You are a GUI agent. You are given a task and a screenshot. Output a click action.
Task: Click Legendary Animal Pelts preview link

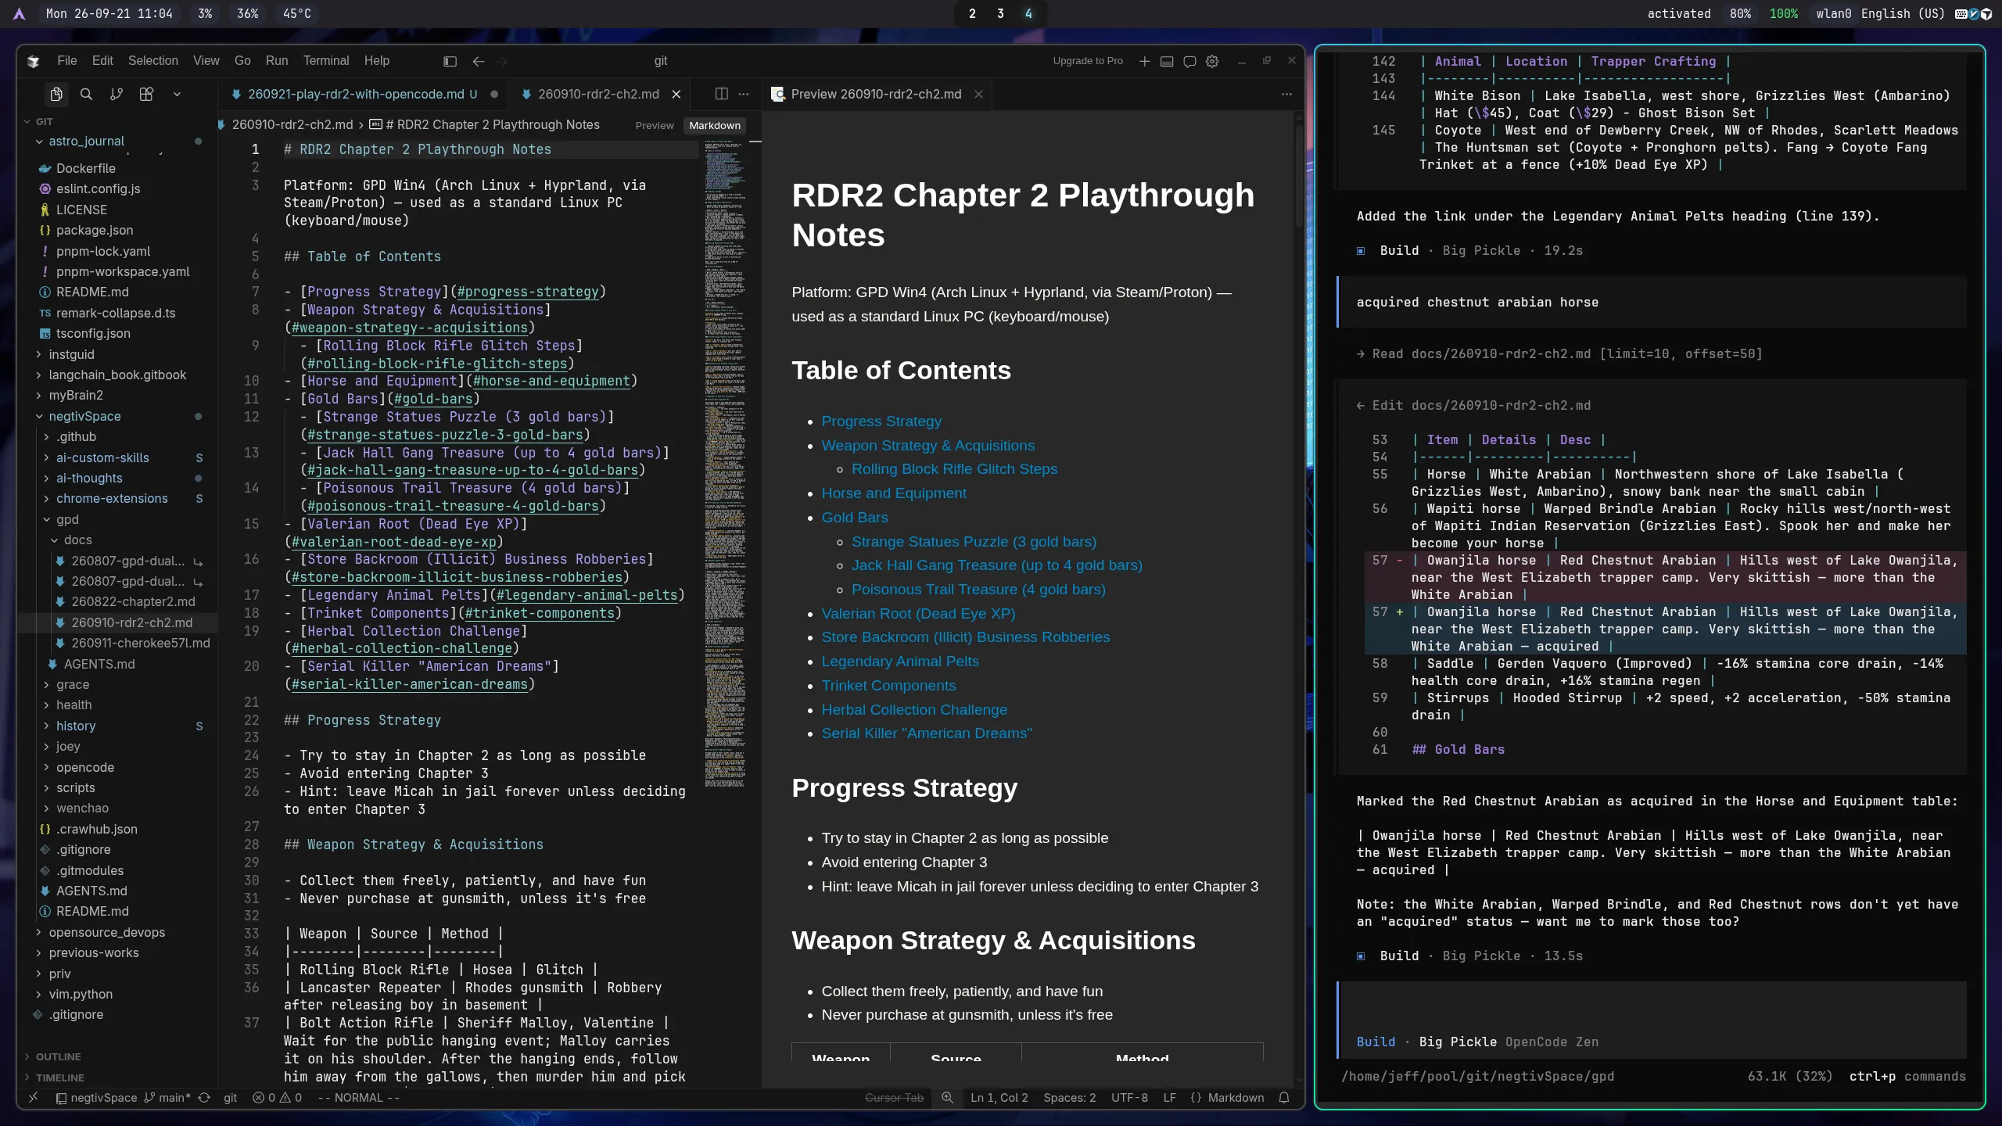coord(900,661)
